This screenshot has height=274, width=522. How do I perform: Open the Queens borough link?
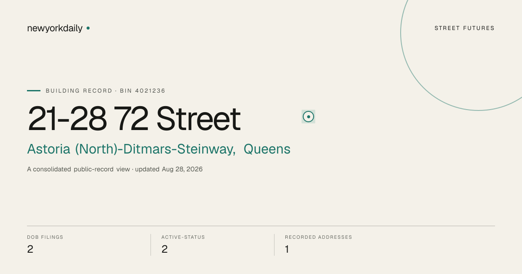pyautogui.click(x=267, y=149)
